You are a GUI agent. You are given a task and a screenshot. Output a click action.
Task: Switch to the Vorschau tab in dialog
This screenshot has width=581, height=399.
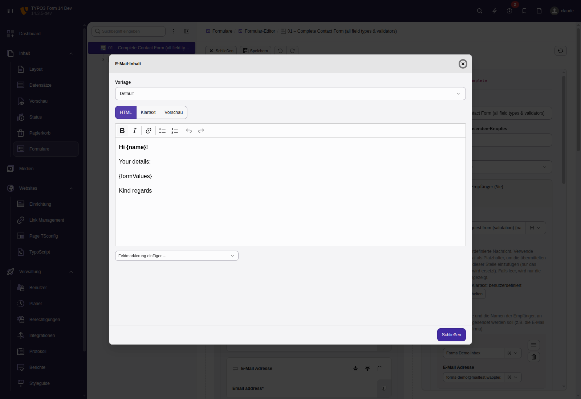(174, 112)
